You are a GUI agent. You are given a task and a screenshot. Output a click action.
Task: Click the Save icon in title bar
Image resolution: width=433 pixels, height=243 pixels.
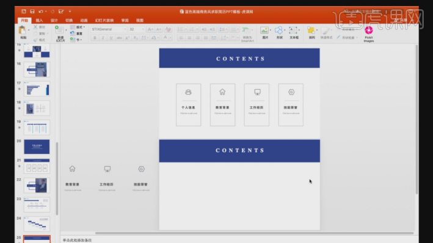pos(32,12)
